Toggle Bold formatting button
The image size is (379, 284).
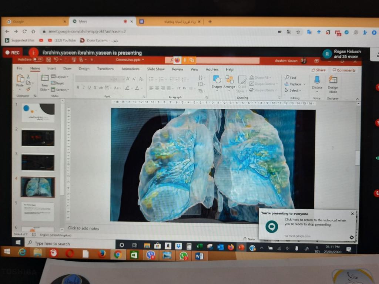pos(78,88)
